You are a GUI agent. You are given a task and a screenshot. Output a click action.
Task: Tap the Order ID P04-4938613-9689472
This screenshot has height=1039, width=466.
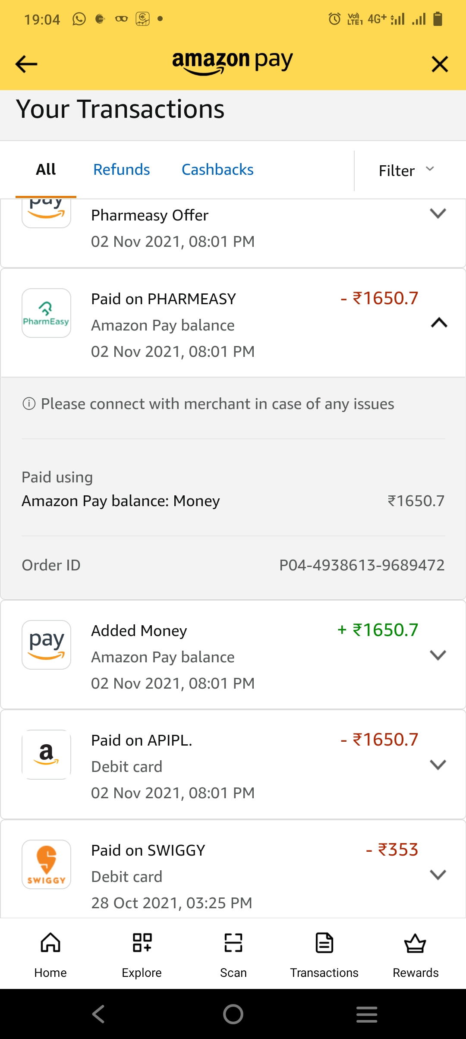coord(362,565)
